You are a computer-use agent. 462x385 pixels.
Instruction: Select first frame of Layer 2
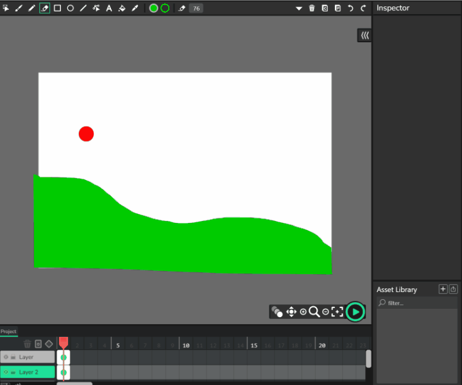click(64, 372)
